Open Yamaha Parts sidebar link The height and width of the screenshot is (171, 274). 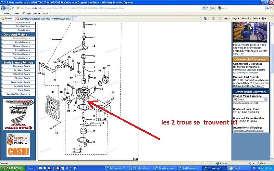[x=23, y=26]
